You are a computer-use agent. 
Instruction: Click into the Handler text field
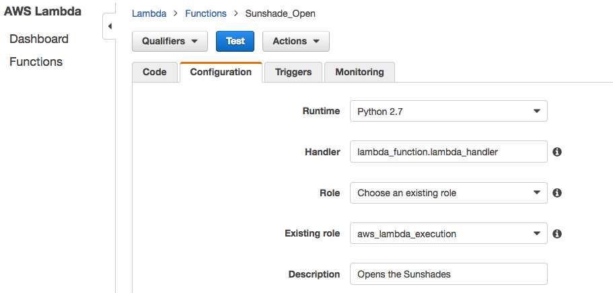coord(448,152)
